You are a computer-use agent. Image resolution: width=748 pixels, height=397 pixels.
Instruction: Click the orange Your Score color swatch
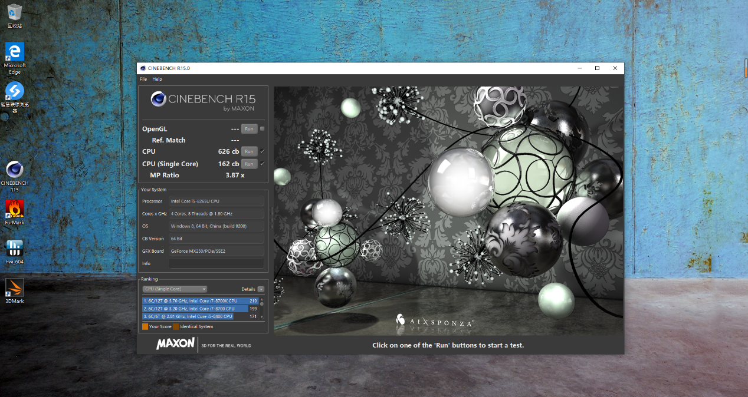click(x=145, y=326)
